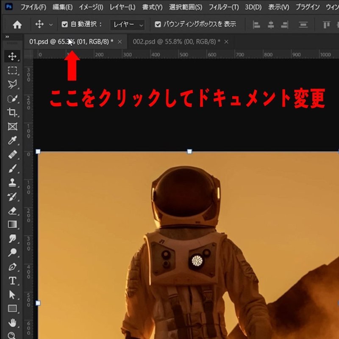Open the 3D(D) menu
The image size is (339, 339).
253,7
